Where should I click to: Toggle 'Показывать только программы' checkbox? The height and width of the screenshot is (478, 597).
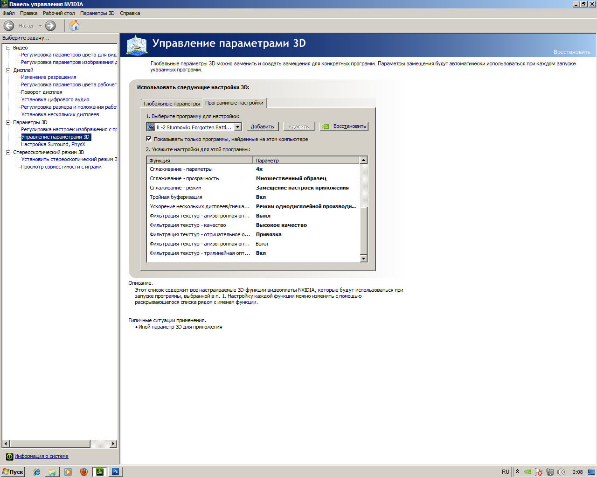click(149, 139)
